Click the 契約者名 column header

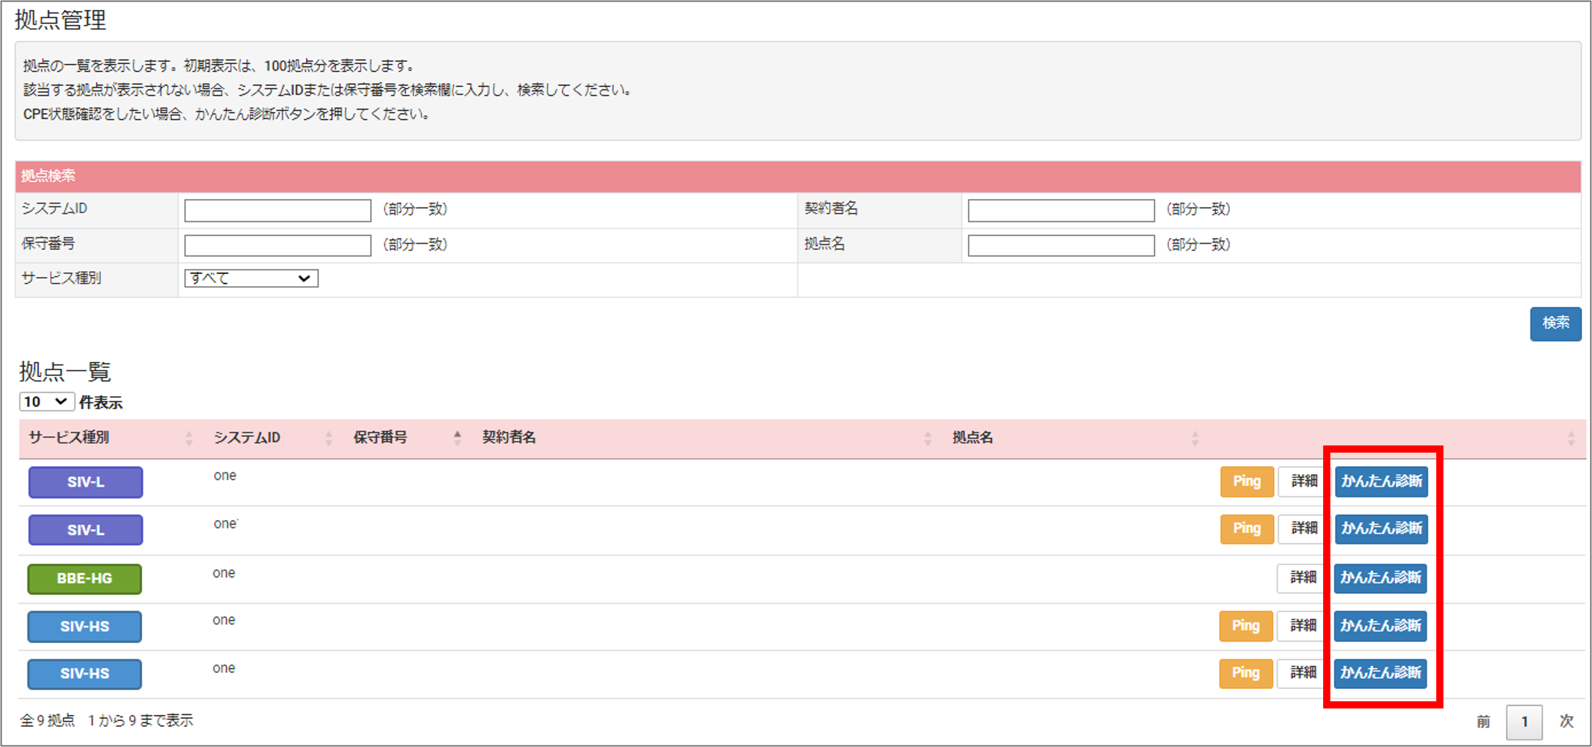point(508,437)
